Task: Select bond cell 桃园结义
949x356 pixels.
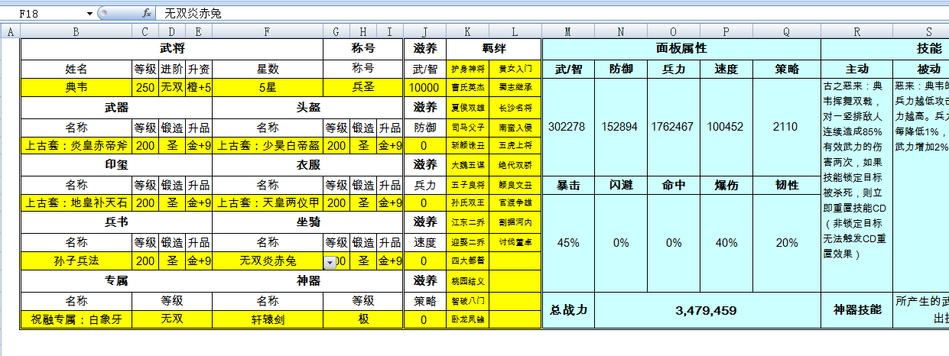Action: pos(468,281)
